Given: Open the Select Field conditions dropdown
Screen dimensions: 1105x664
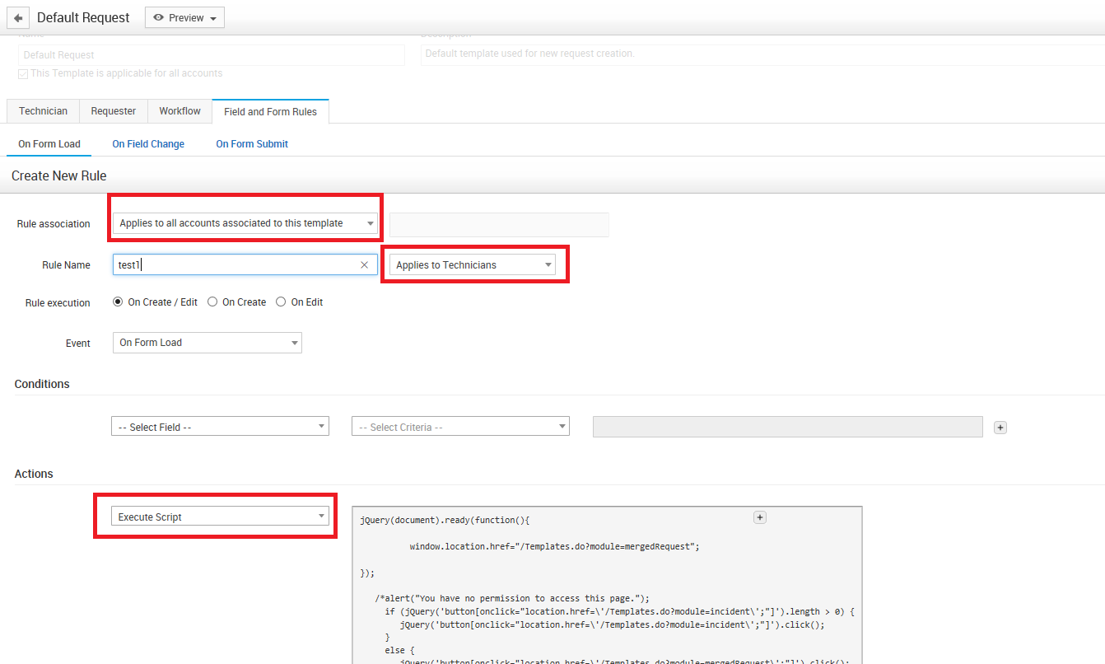Looking at the screenshot, I should 220,427.
